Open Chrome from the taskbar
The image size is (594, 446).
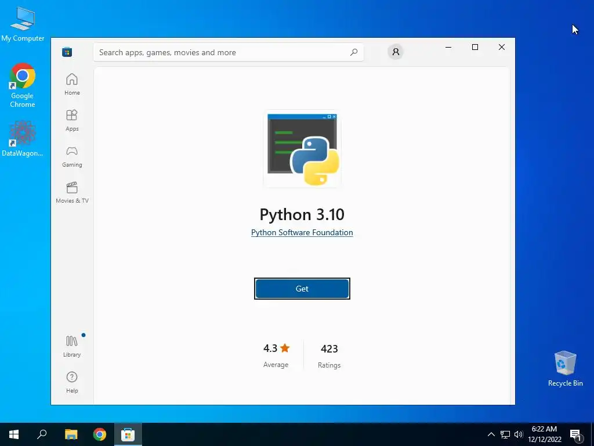(x=100, y=434)
